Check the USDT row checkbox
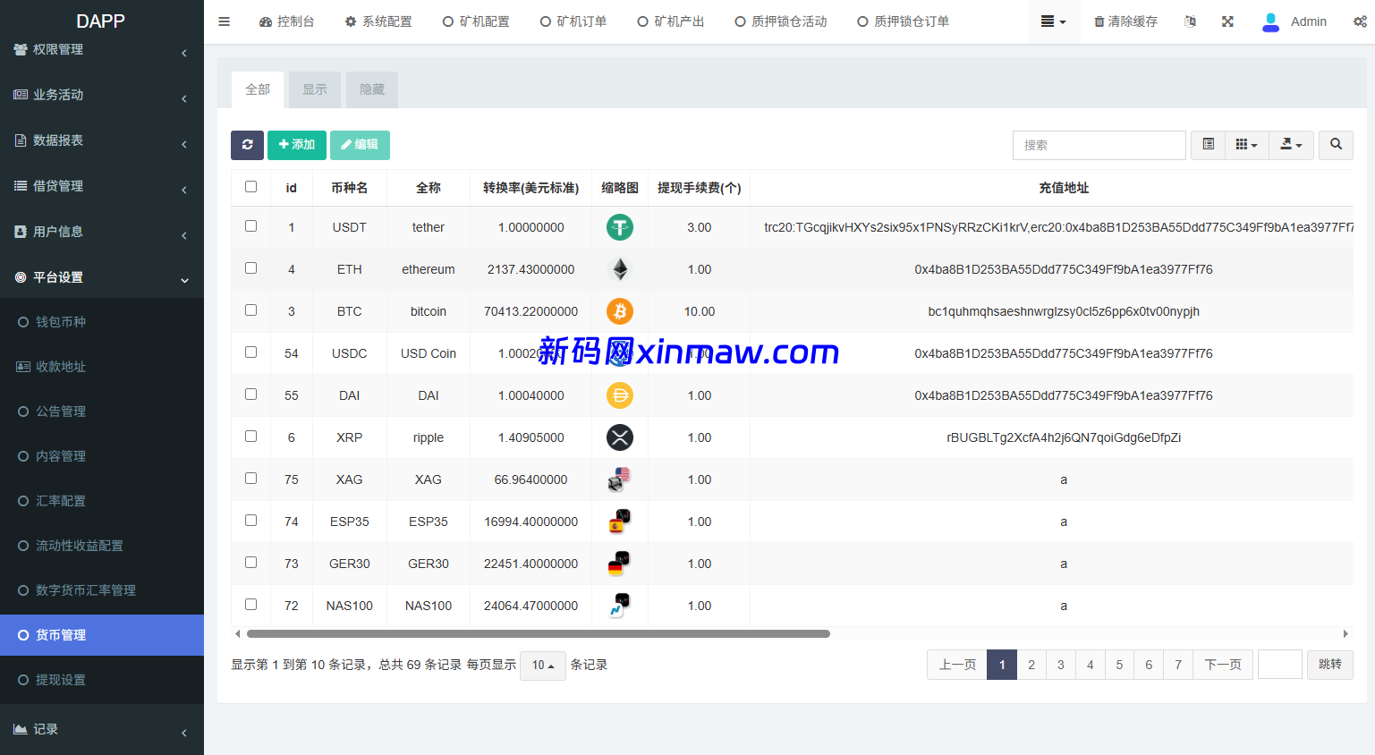 click(x=251, y=226)
